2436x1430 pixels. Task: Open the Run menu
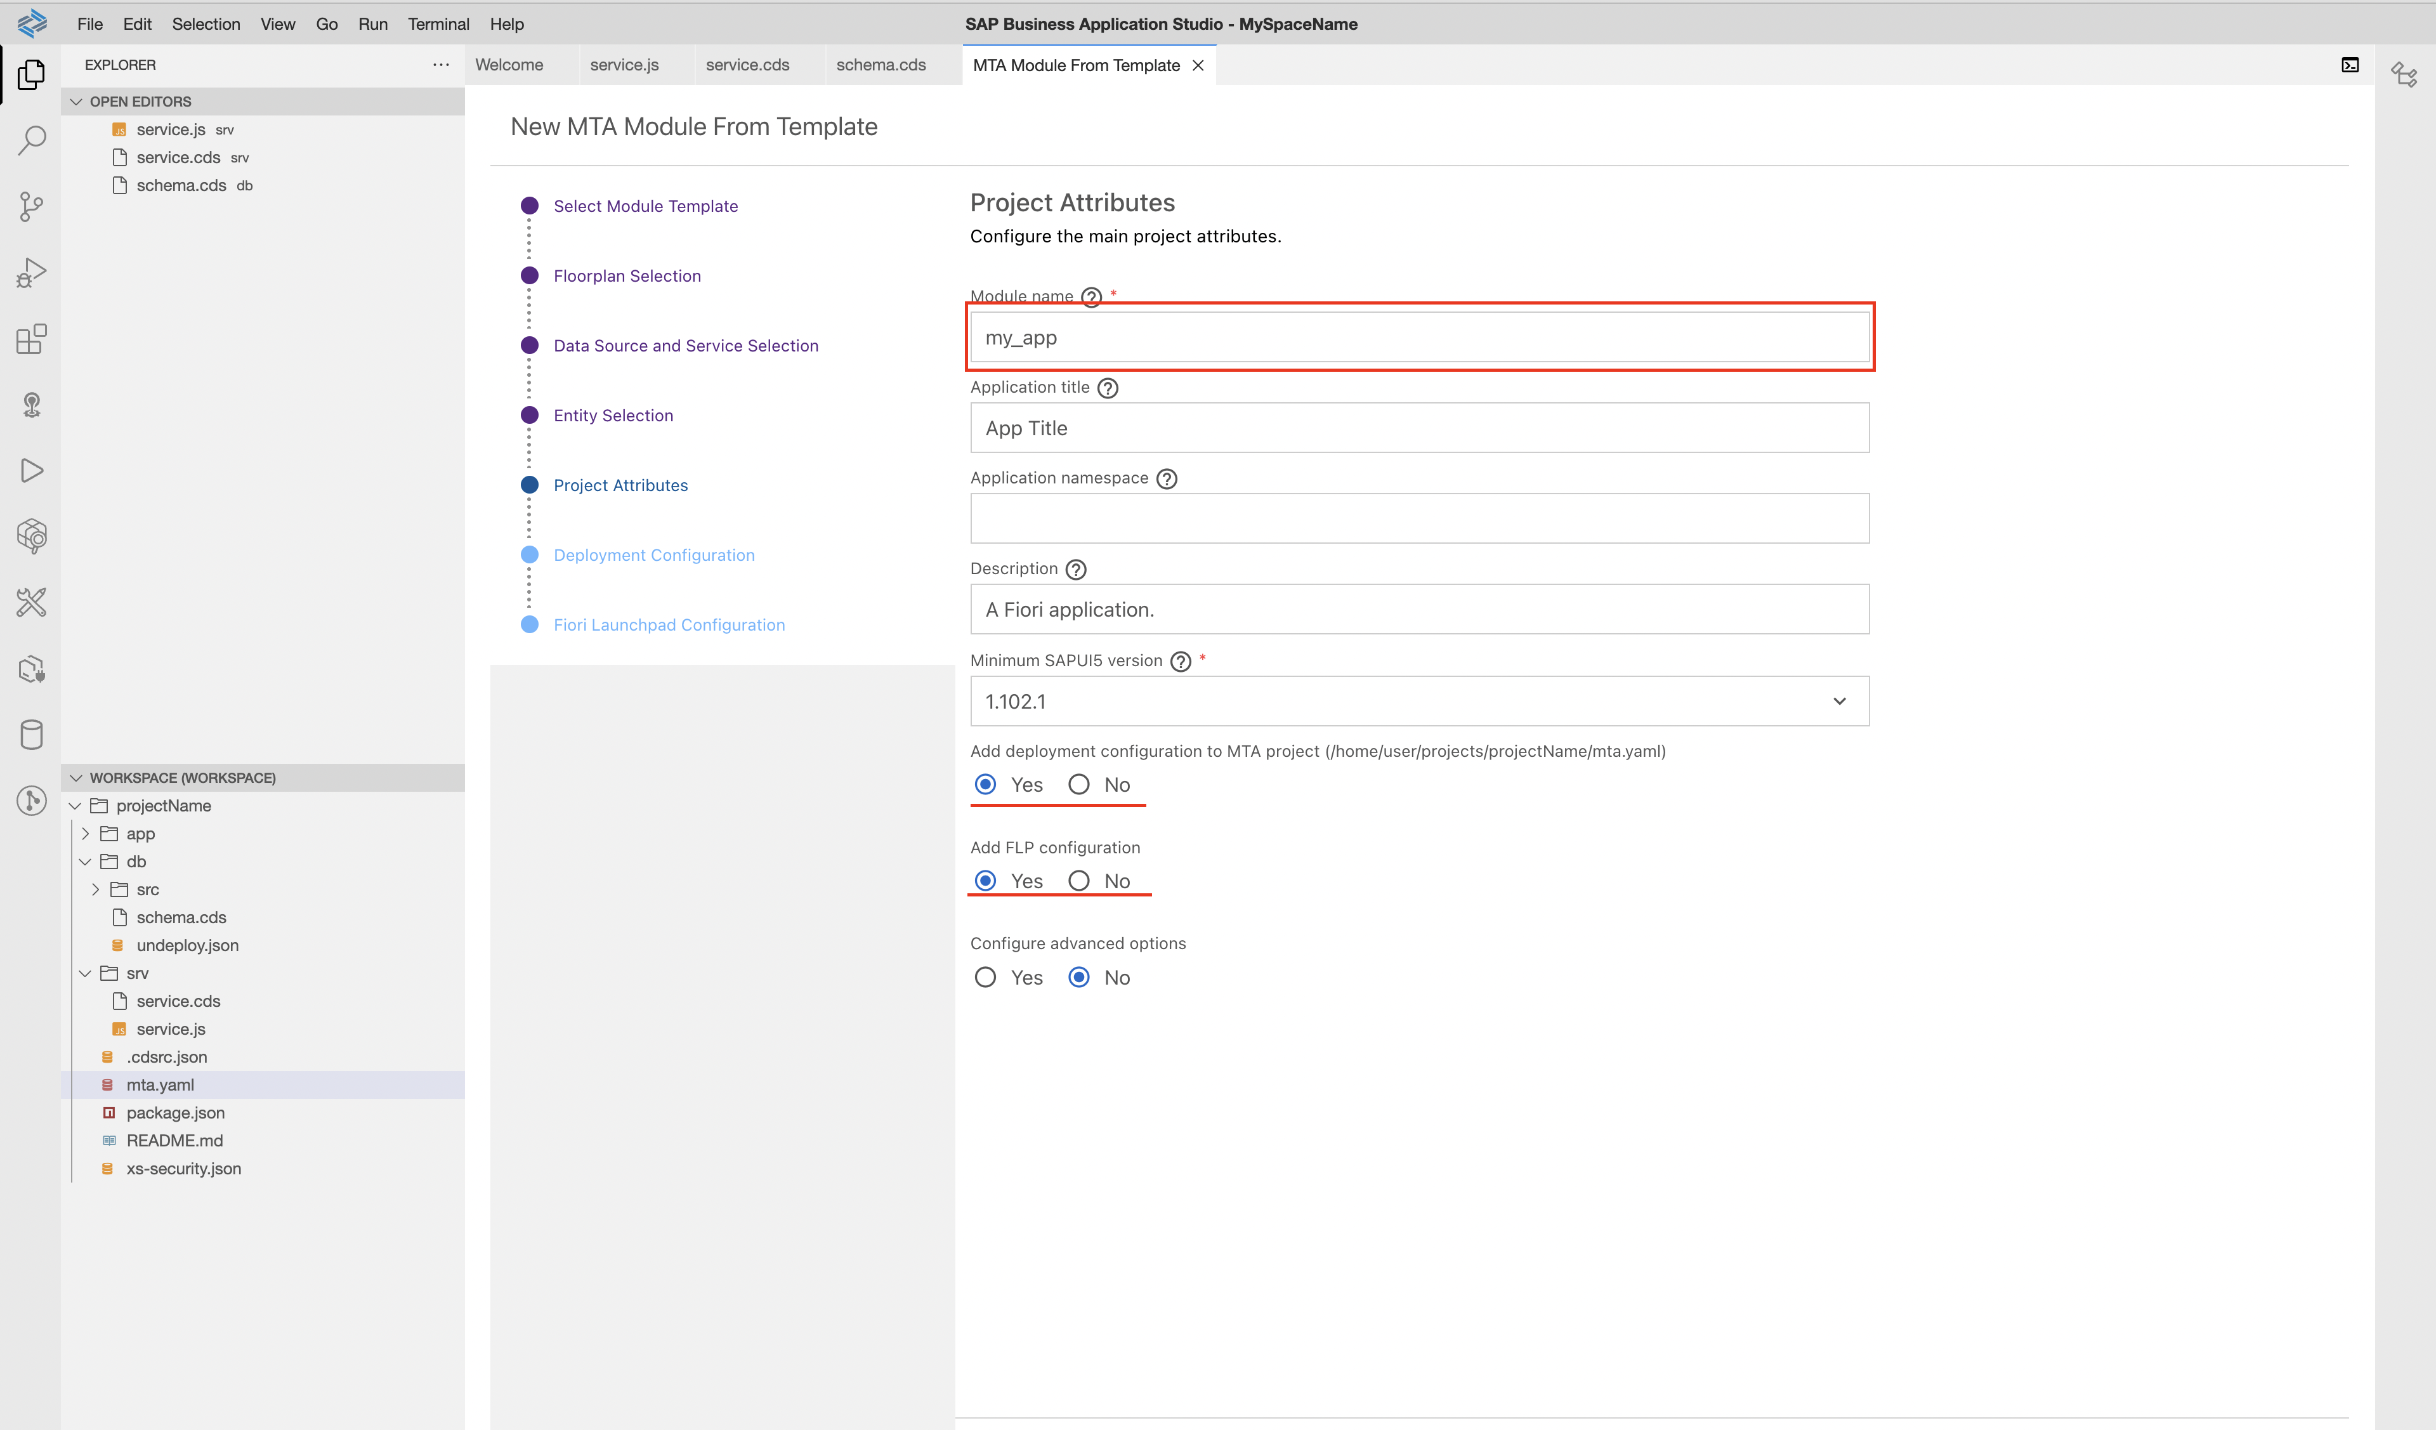(372, 24)
